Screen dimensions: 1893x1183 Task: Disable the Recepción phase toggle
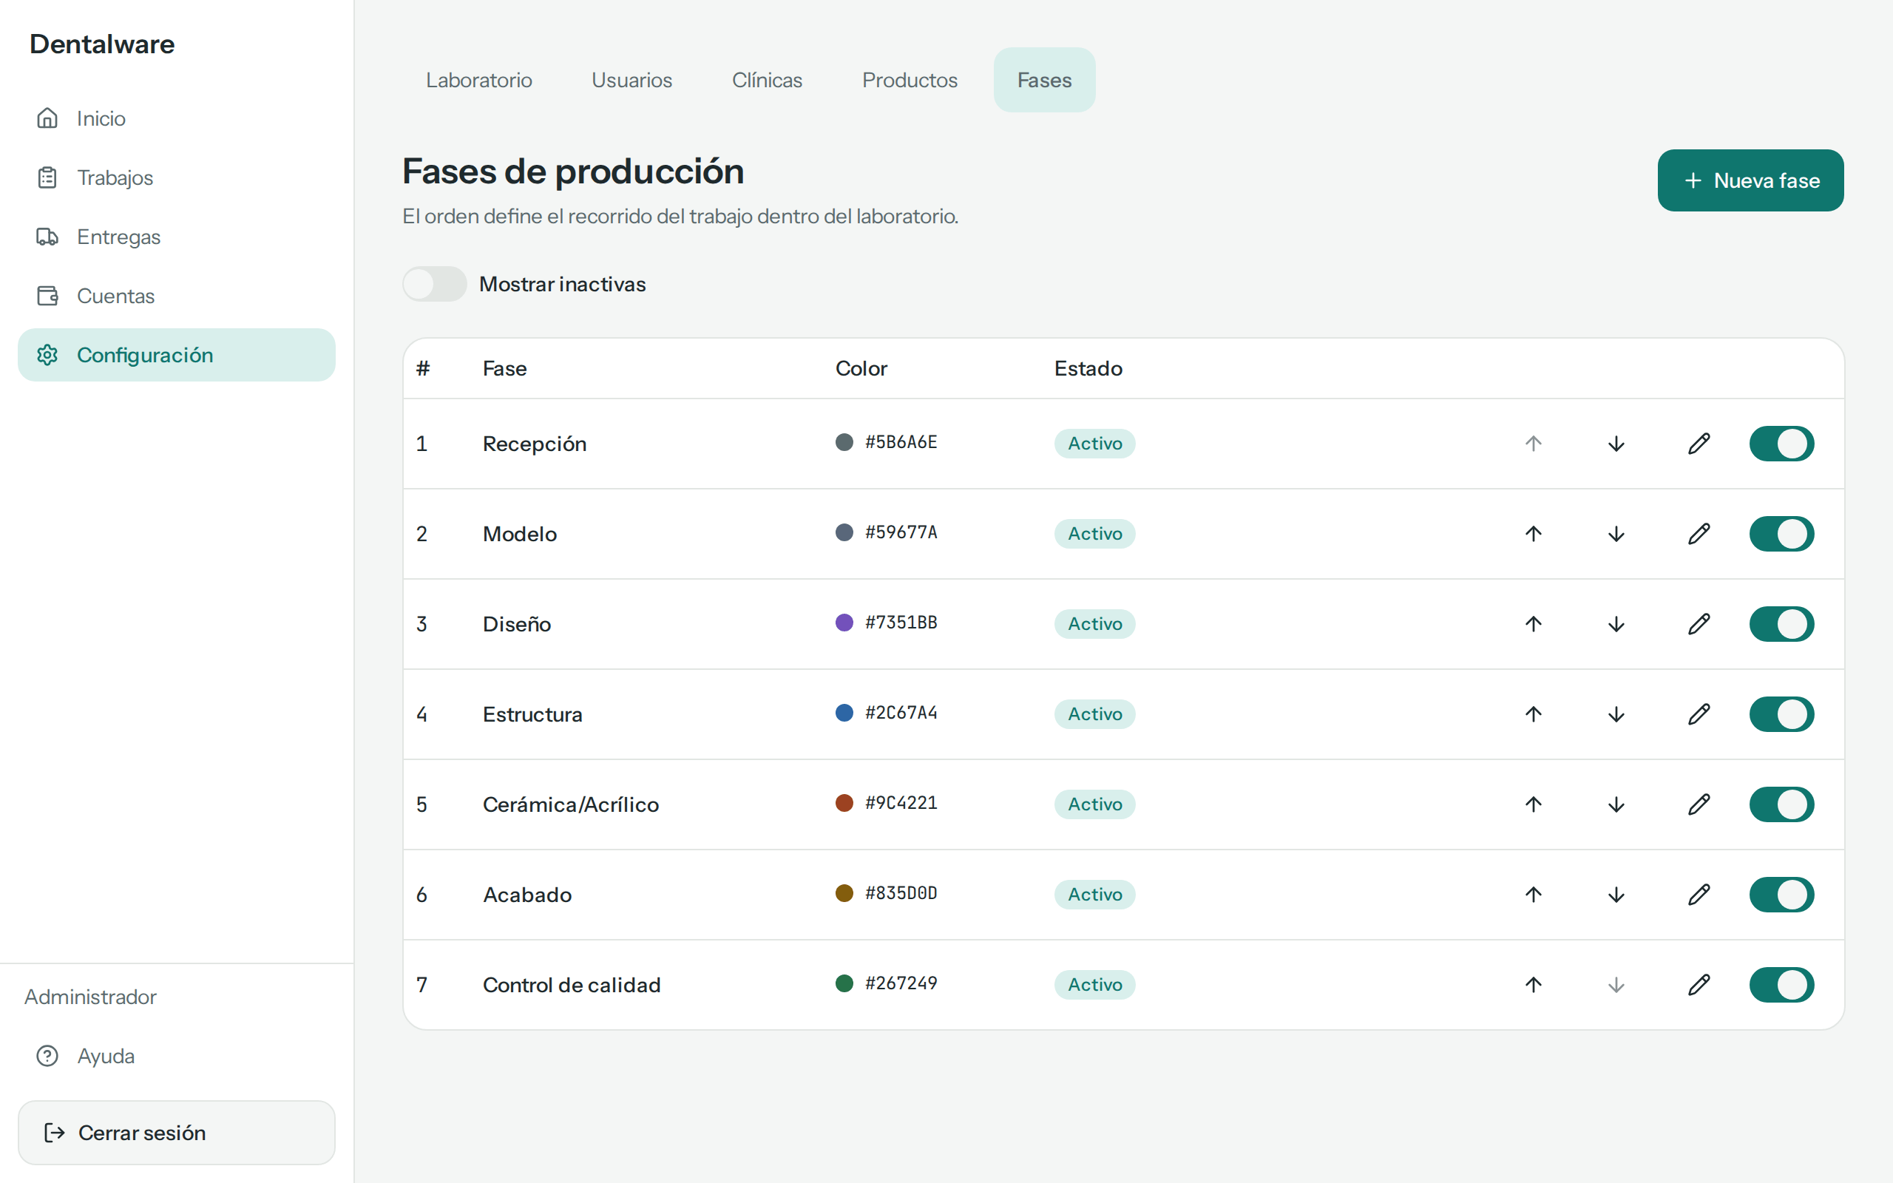(x=1781, y=444)
